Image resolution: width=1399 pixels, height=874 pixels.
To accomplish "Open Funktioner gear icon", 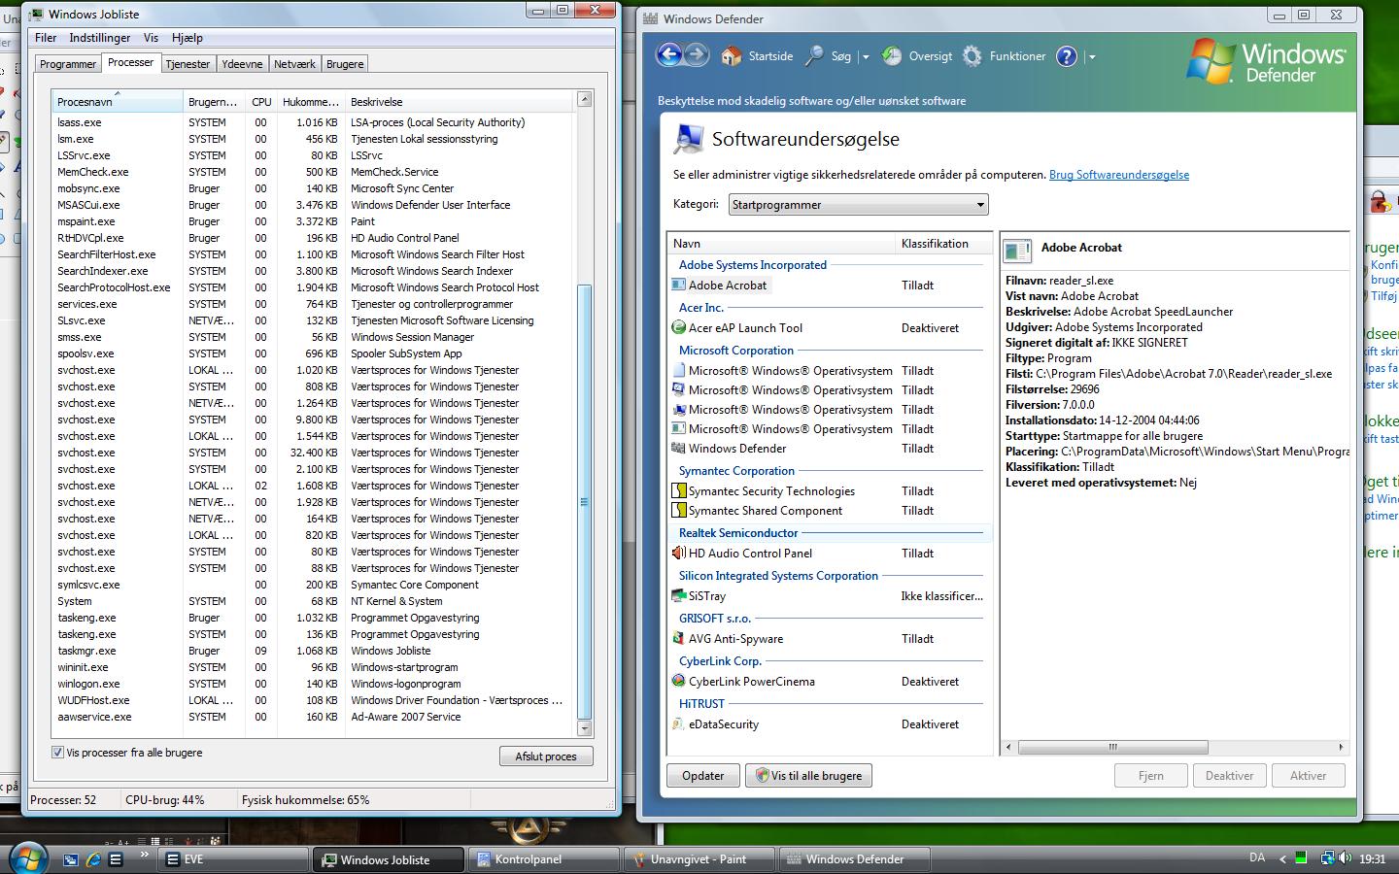I will tap(972, 56).
